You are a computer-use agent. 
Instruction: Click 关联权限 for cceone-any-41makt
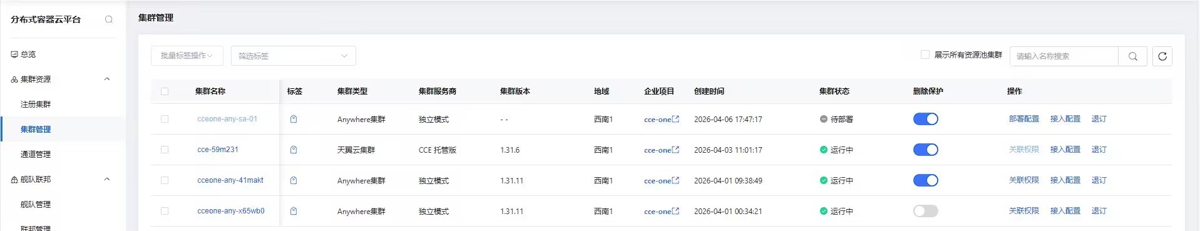(x=1023, y=180)
